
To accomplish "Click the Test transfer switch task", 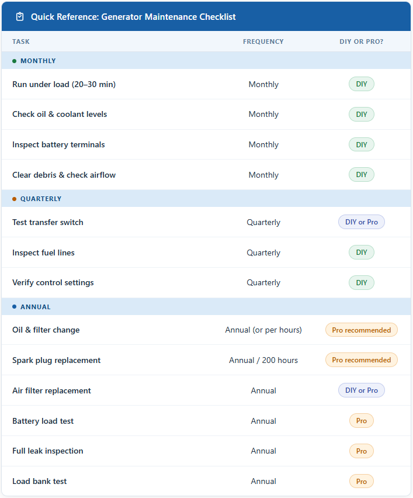I will 48,222.
